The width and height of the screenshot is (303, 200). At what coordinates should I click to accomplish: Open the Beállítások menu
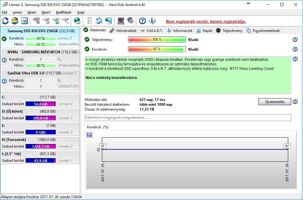64,12
